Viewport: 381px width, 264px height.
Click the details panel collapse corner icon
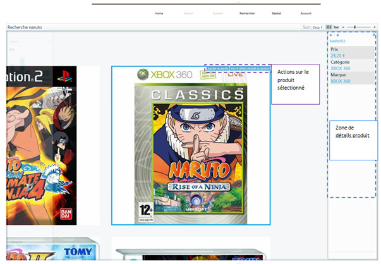[x=374, y=35]
